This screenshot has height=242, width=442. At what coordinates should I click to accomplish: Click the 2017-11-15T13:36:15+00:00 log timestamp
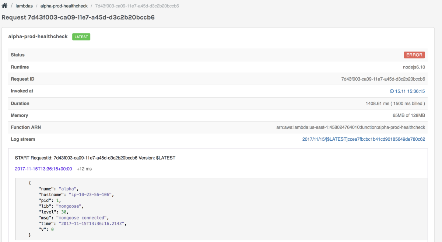43,169
